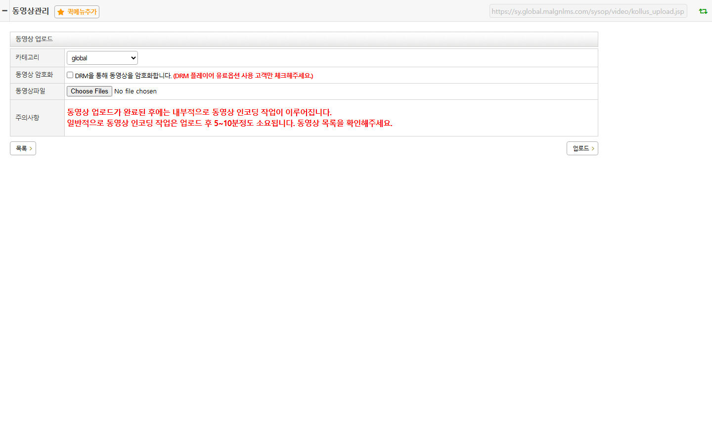
Task: Click the No file chosen text
Action: [135, 91]
